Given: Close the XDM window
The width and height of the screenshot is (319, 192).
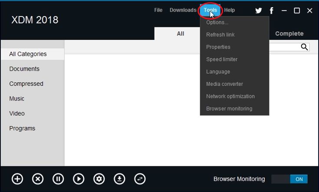Looking at the screenshot, I should (x=309, y=10).
